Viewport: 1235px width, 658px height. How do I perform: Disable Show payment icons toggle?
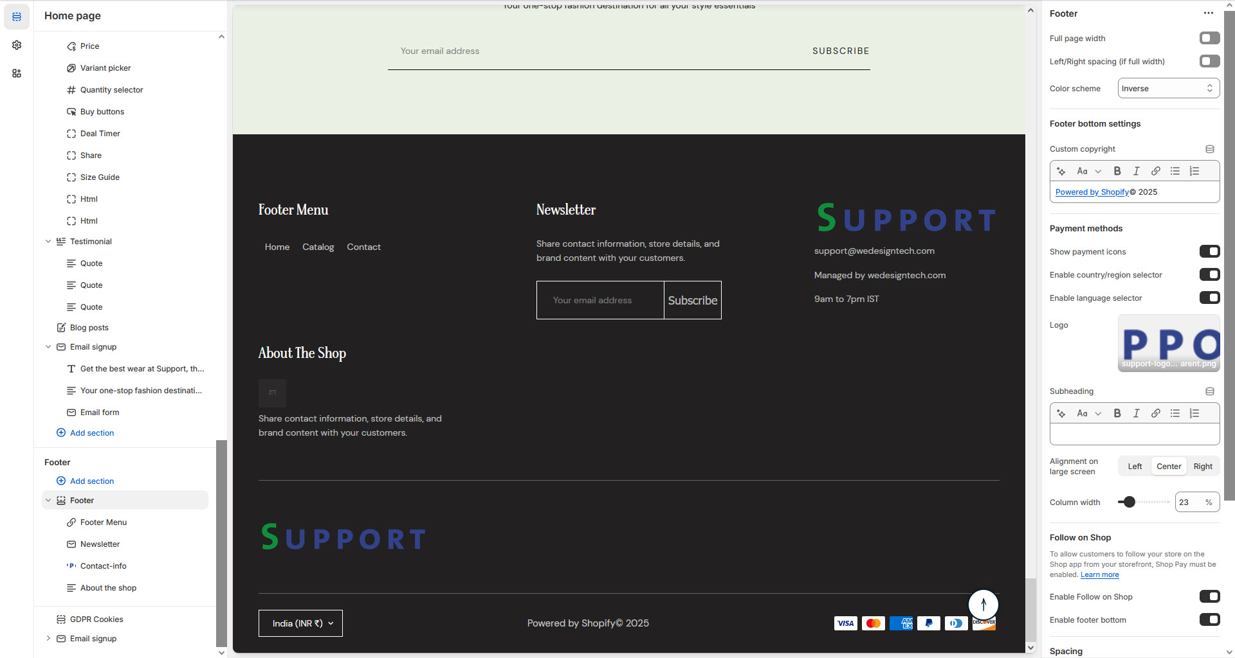(1209, 252)
